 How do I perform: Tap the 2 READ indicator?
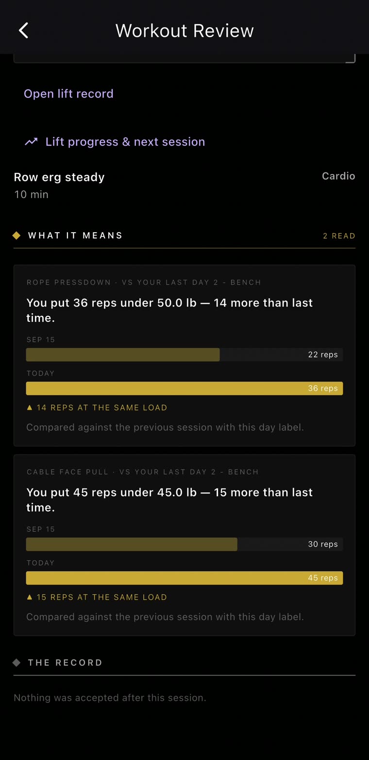point(339,236)
